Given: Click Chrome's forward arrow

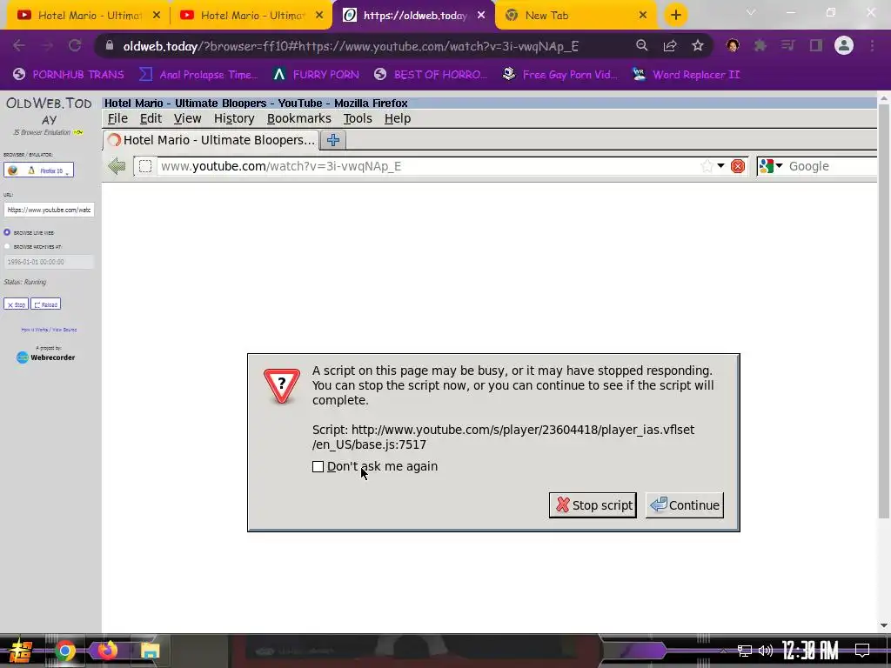Looking at the screenshot, I should 47,46.
